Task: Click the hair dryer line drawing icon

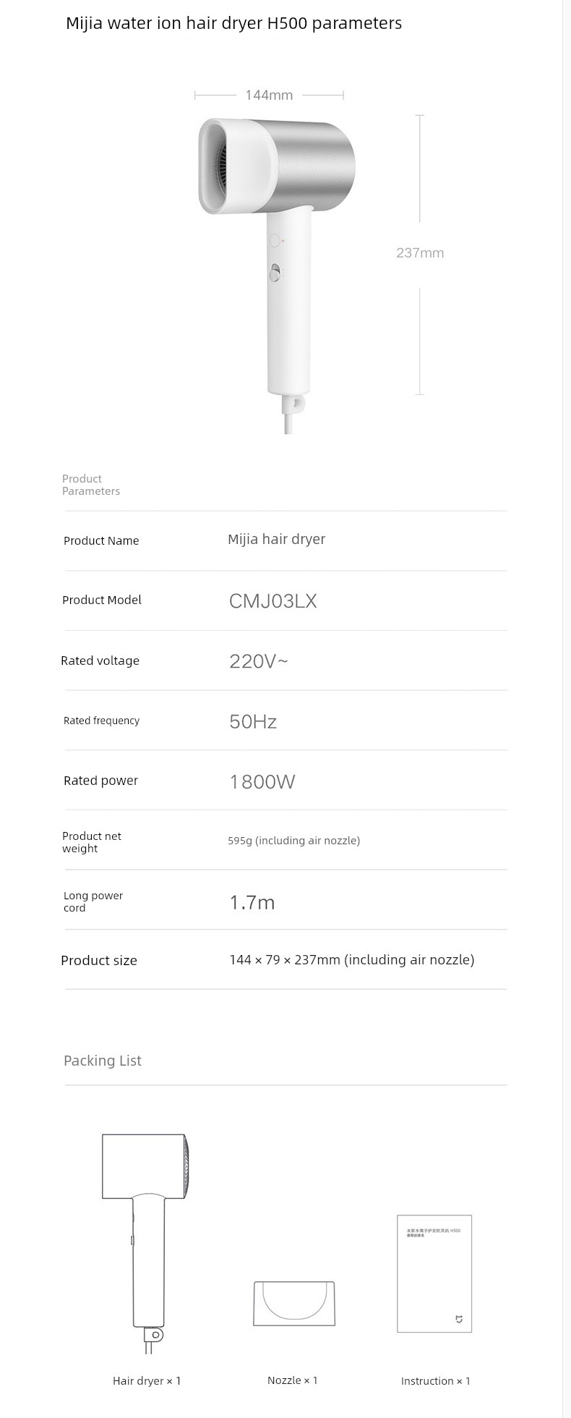Action: point(147,1244)
